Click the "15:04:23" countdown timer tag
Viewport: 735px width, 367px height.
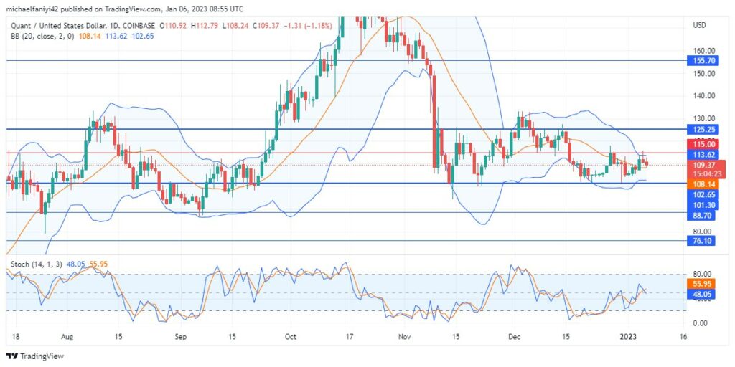pos(706,174)
